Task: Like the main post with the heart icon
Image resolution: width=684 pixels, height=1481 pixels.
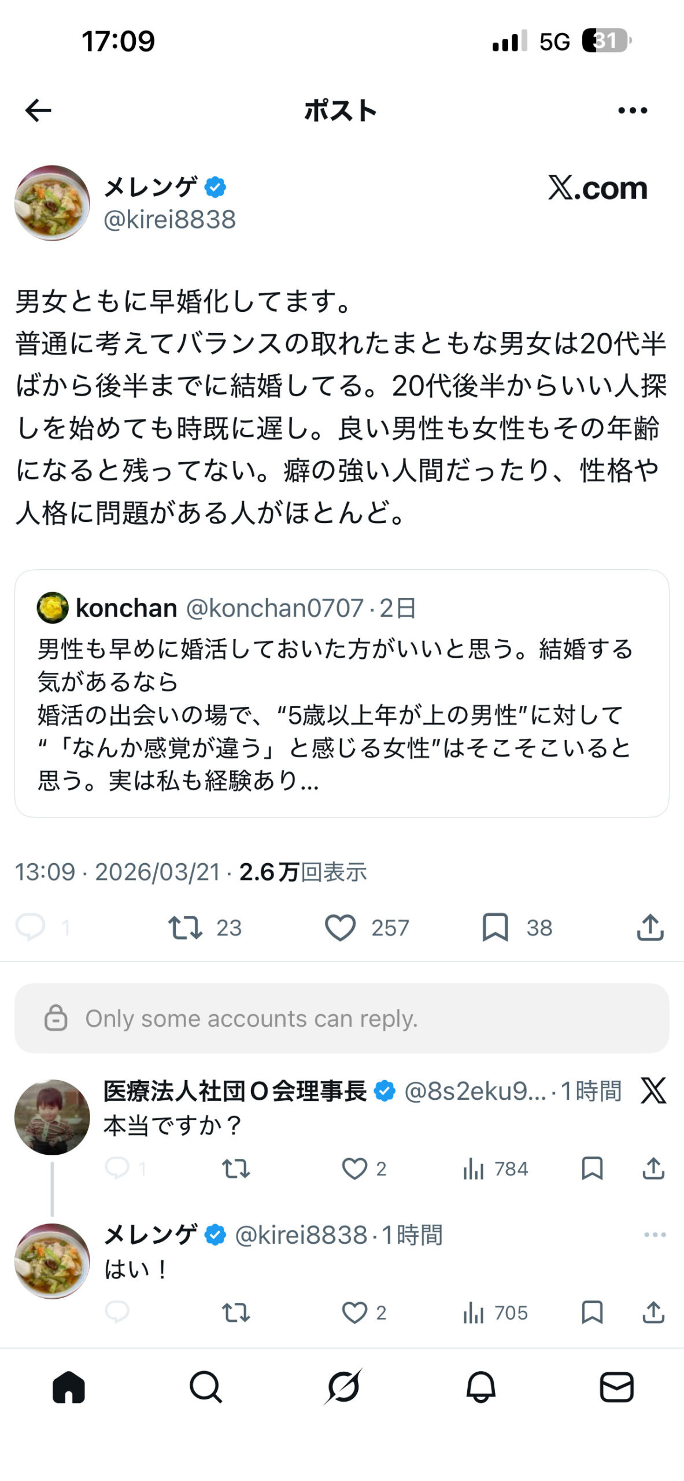Action: point(340,927)
